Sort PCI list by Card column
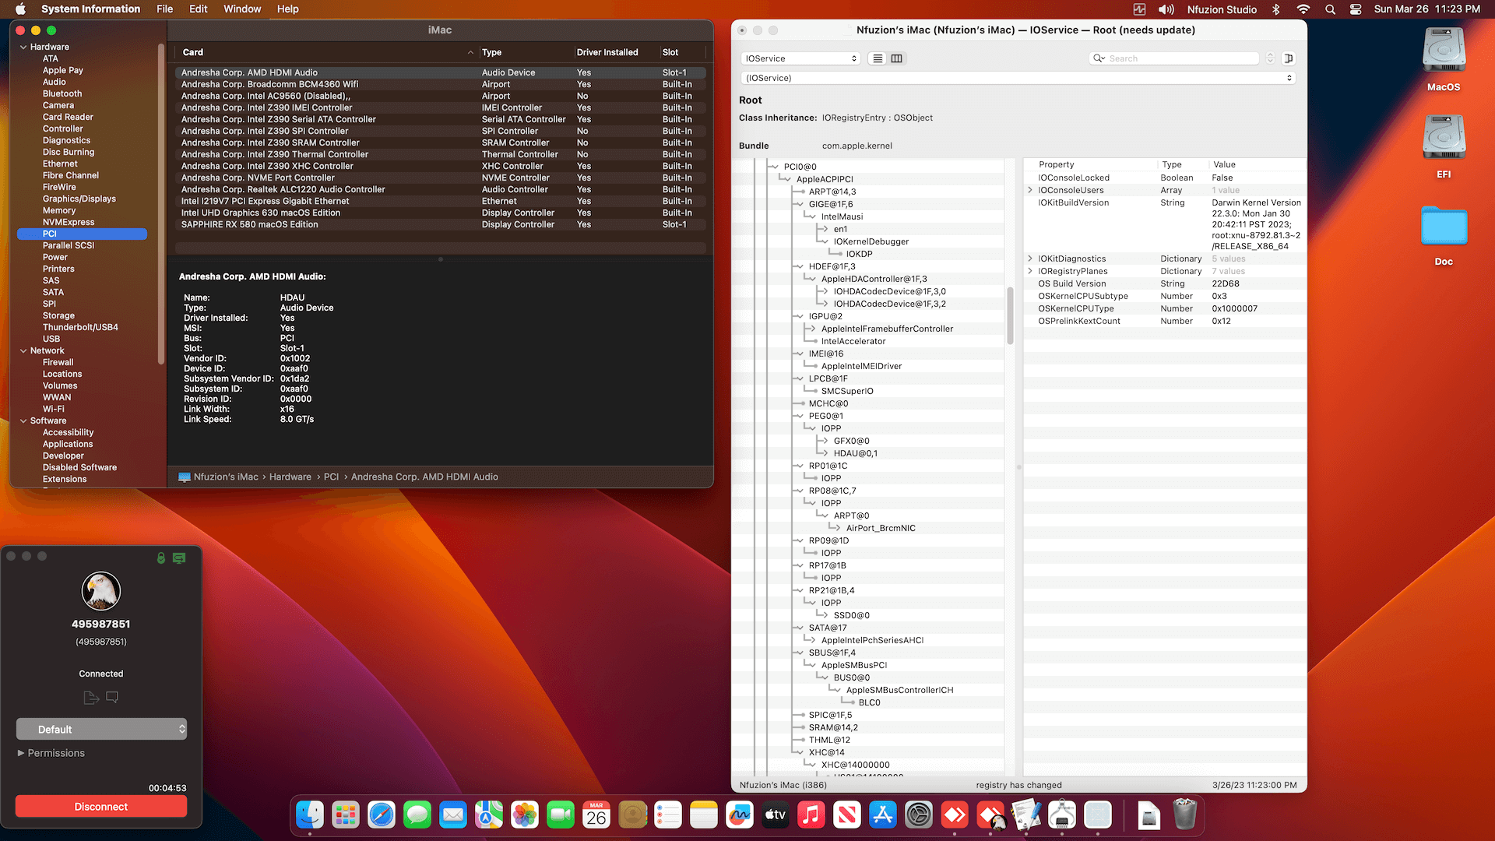 327,52
